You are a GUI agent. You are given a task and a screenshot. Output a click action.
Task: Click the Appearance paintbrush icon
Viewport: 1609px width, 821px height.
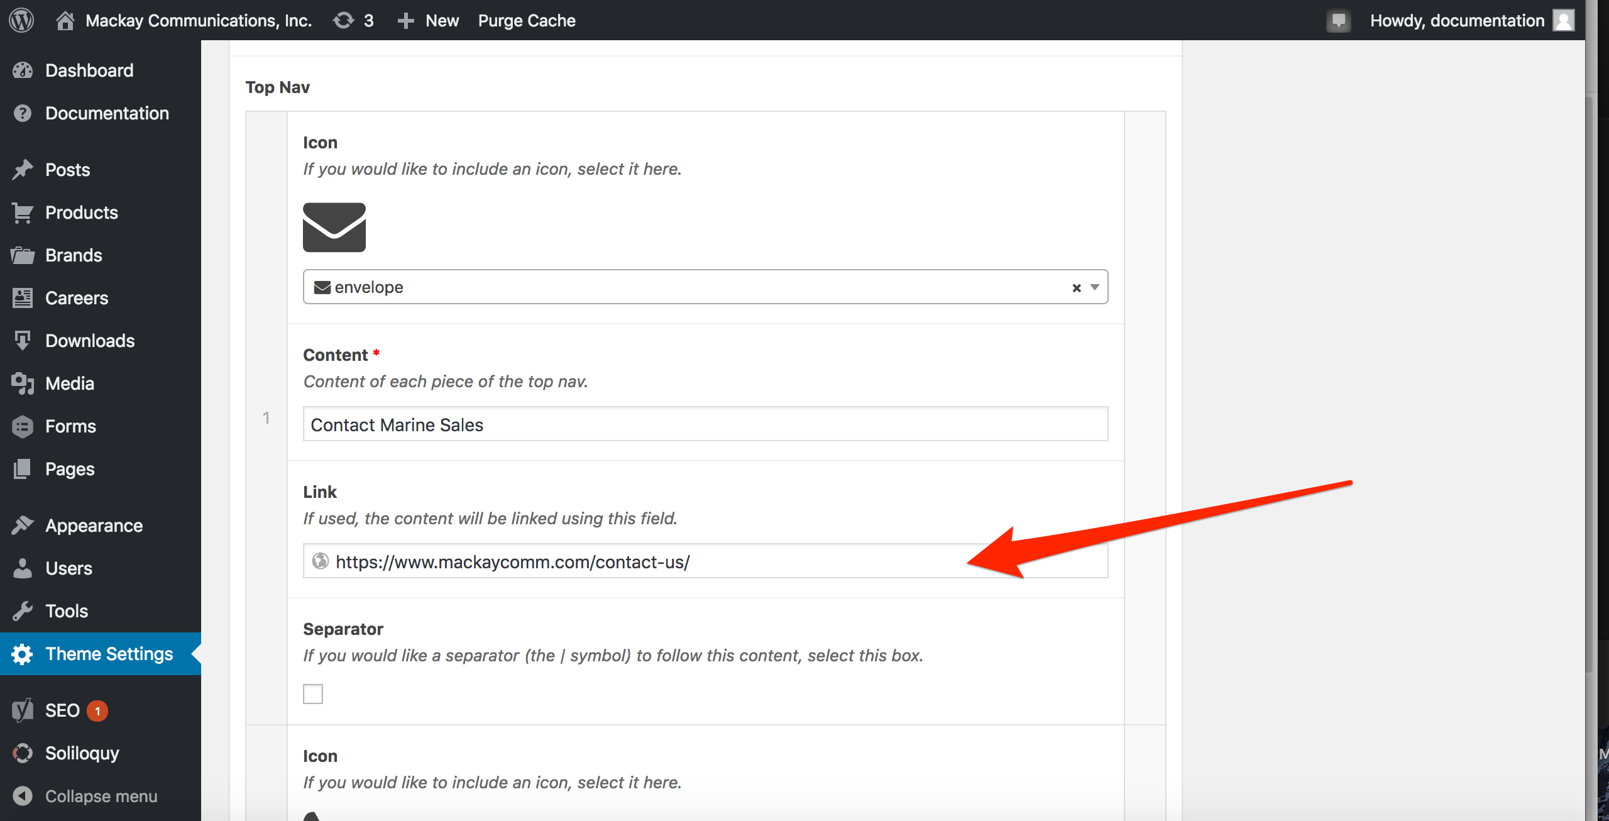click(x=23, y=526)
